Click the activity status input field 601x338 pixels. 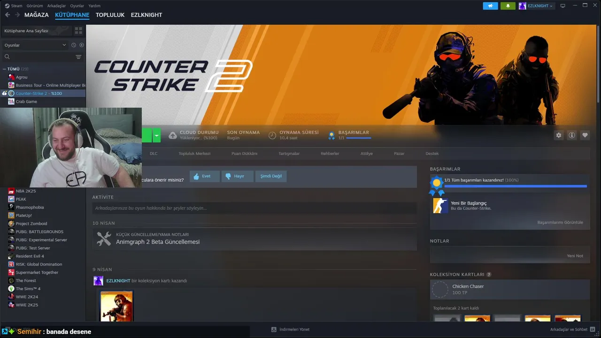tap(254, 208)
